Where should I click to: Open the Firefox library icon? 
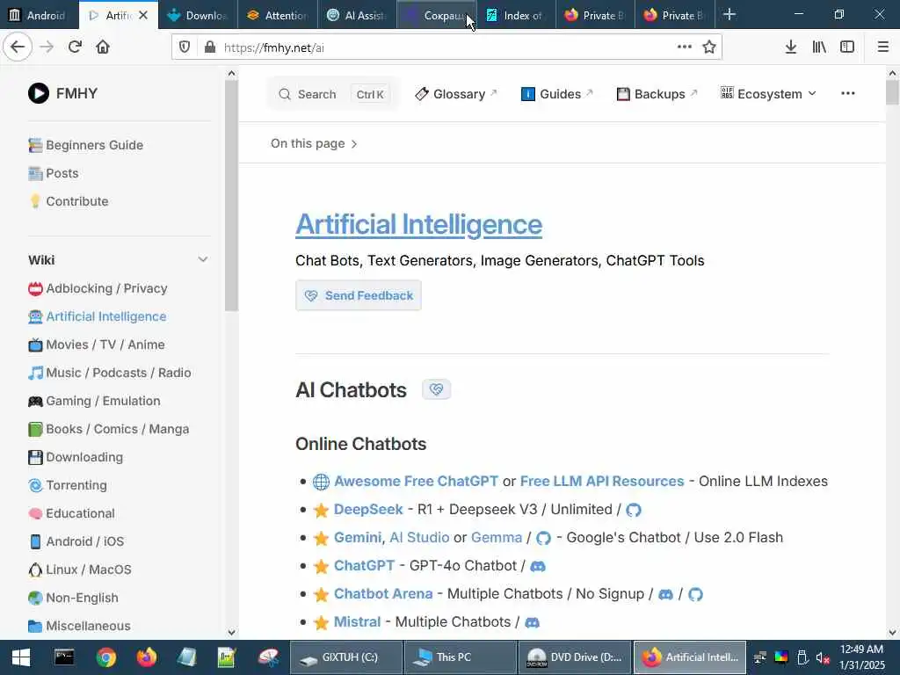tap(819, 47)
